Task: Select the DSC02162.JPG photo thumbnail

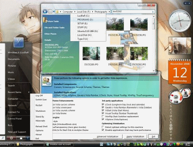Action: click(139, 53)
